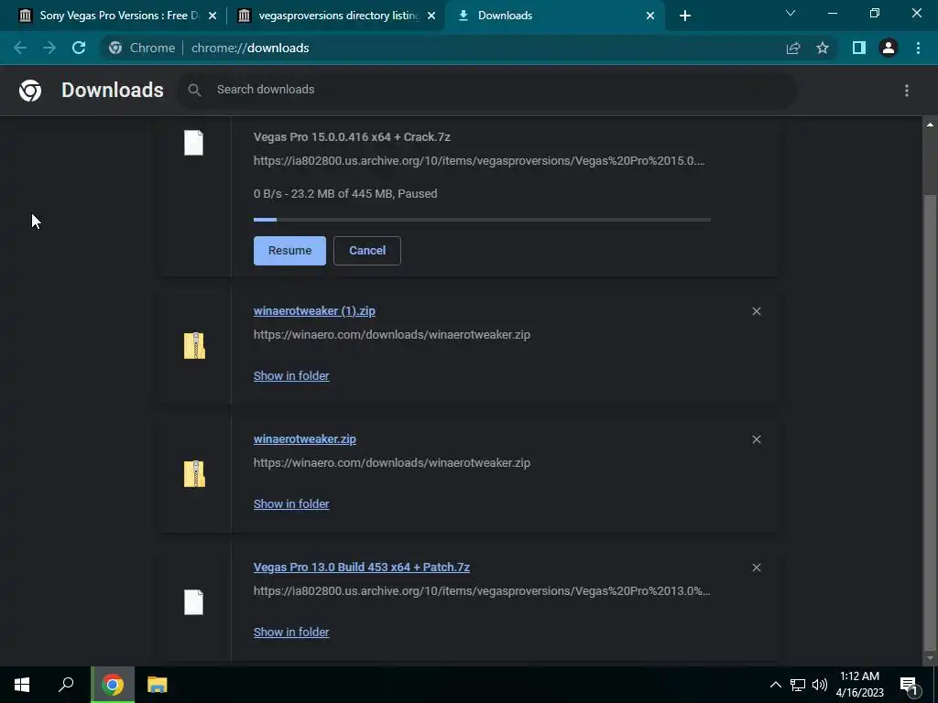Focus the Search downloads field
The width and height of the screenshot is (938, 703).
pos(486,90)
